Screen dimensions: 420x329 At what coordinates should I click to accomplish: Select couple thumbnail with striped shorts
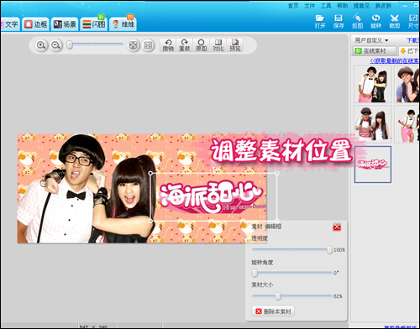pos(373,124)
